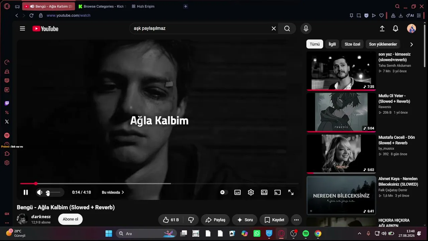Start voice search with microphone
Image resolution: width=428 pixels, height=241 pixels.
pyautogui.click(x=306, y=28)
